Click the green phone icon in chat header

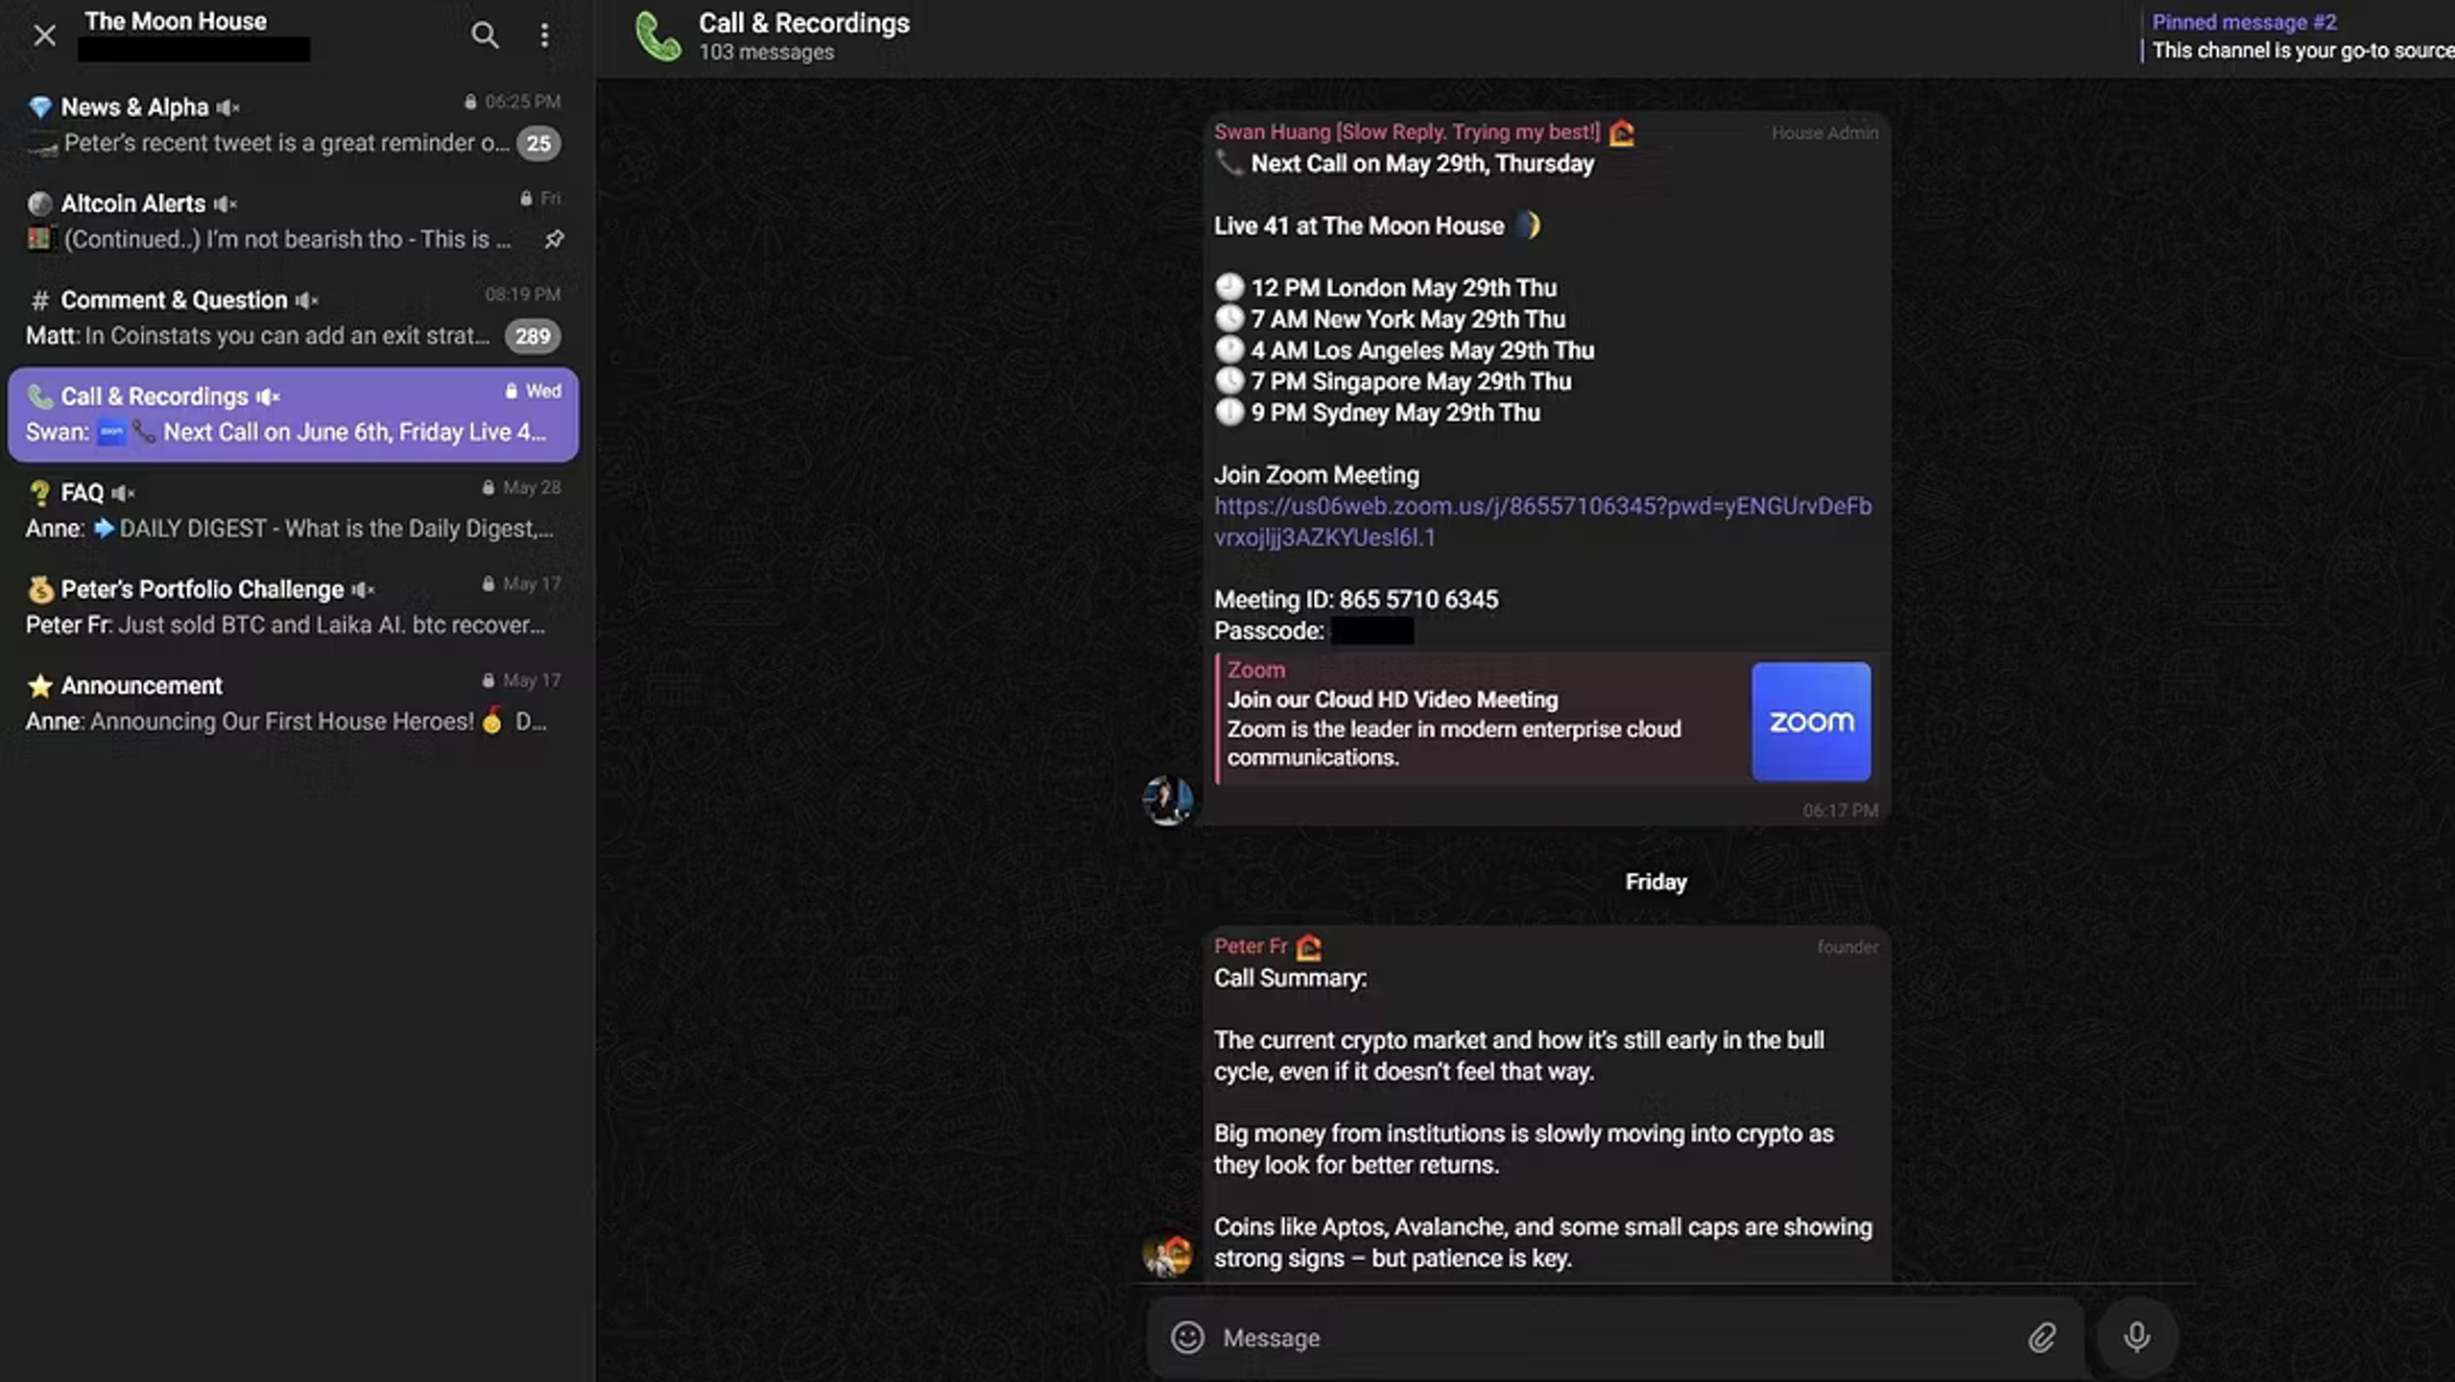click(658, 36)
